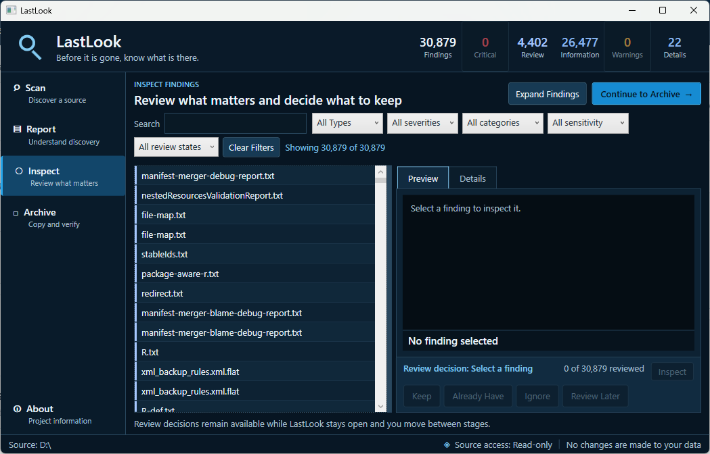Open the All Types dropdown
The height and width of the screenshot is (454, 710).
click(347, 123)
